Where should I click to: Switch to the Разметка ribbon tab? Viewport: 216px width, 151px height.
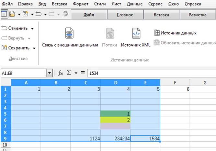pos(198,15)
